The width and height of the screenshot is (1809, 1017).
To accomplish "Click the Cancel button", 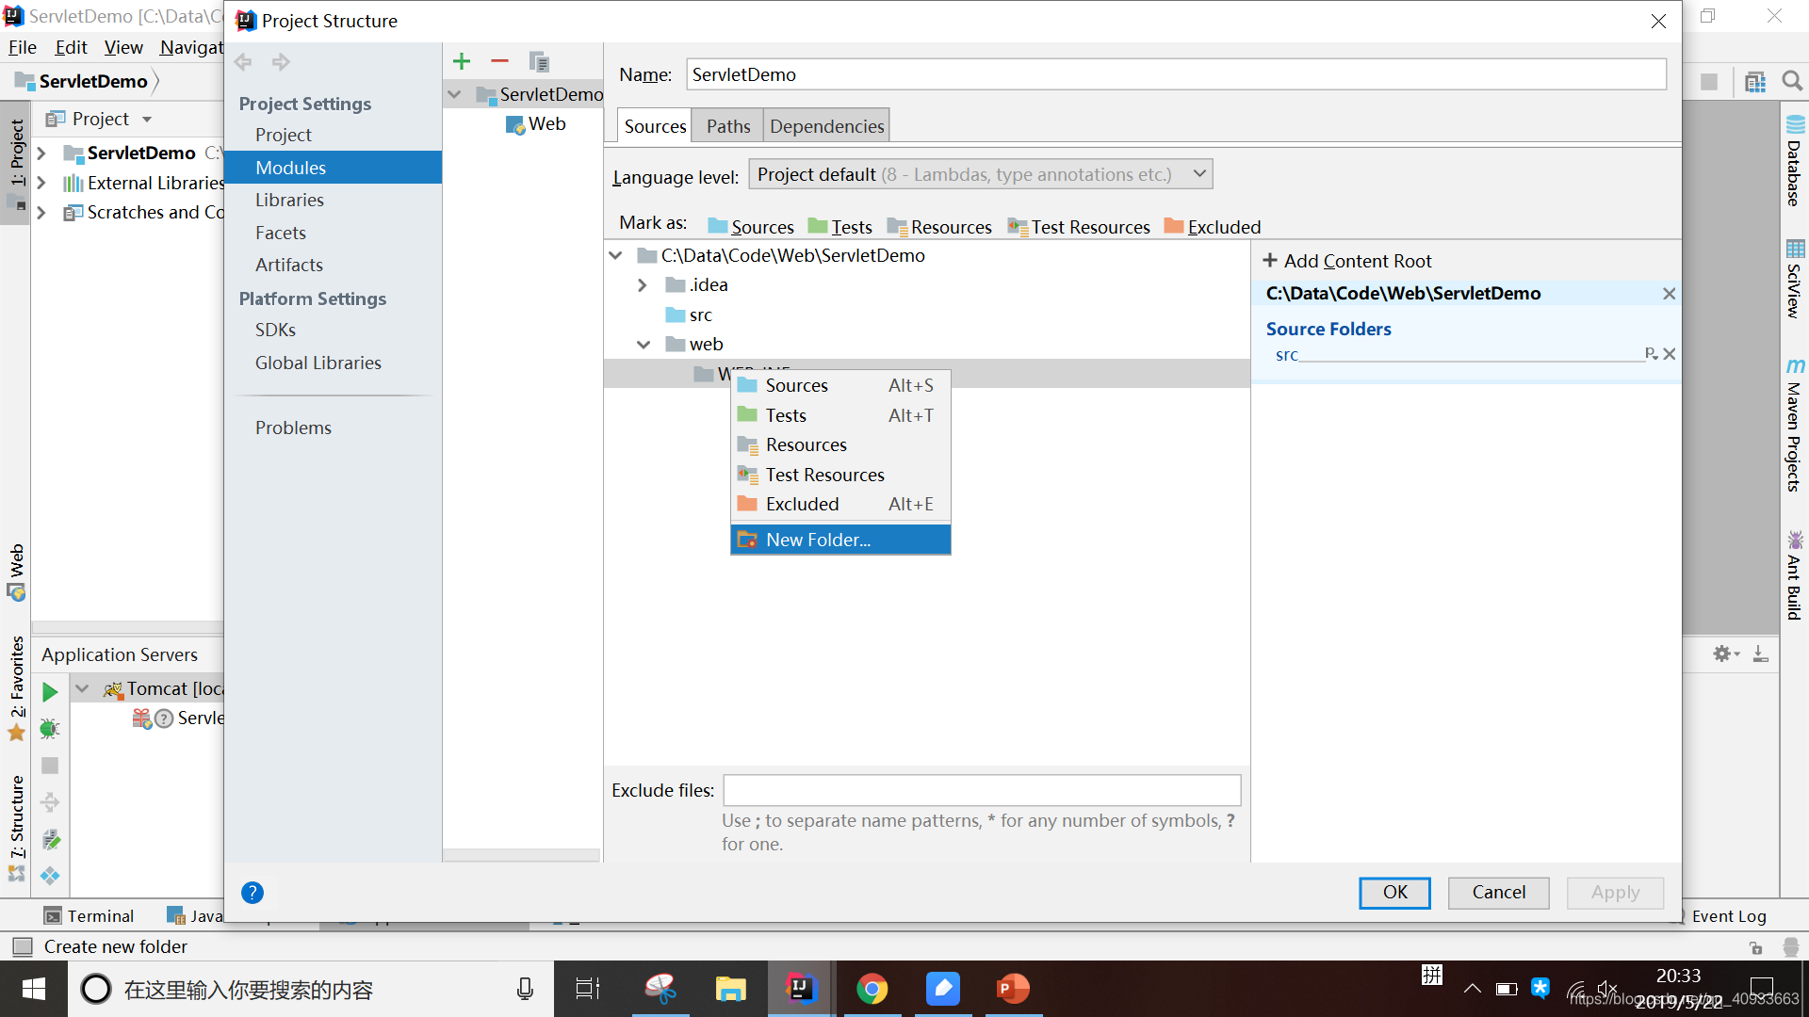I will tap(1498, 893).
